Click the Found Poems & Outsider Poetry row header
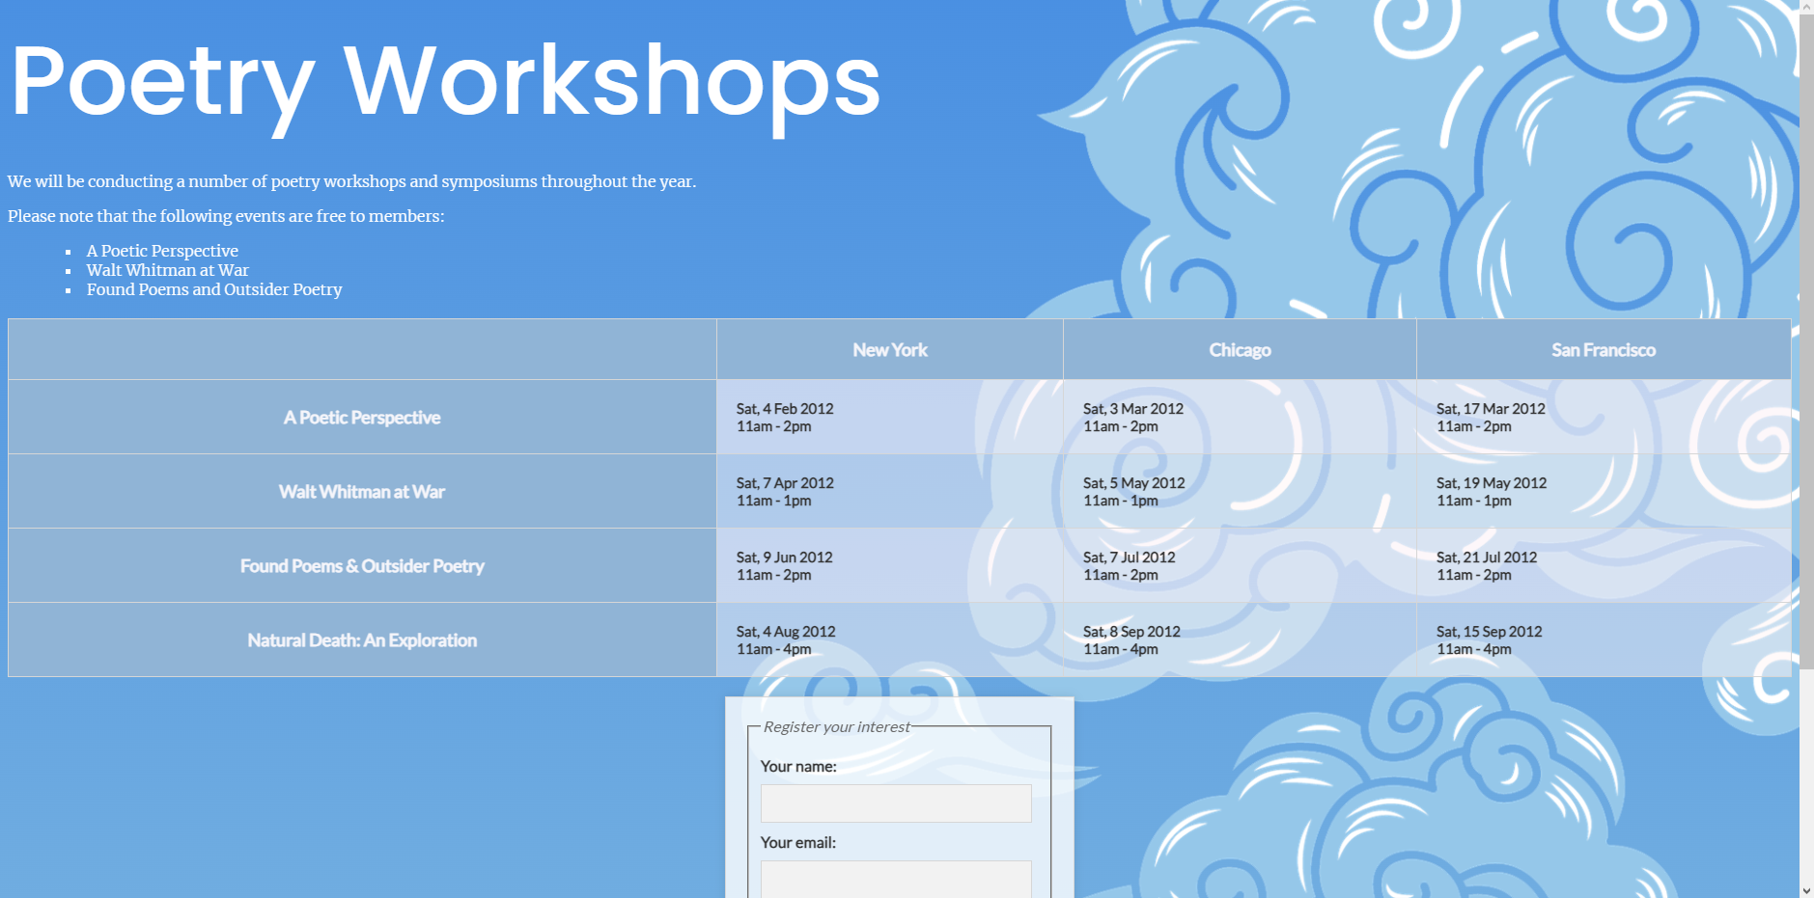Screen dimensions: 1814x898 click(x=362, y=566)
